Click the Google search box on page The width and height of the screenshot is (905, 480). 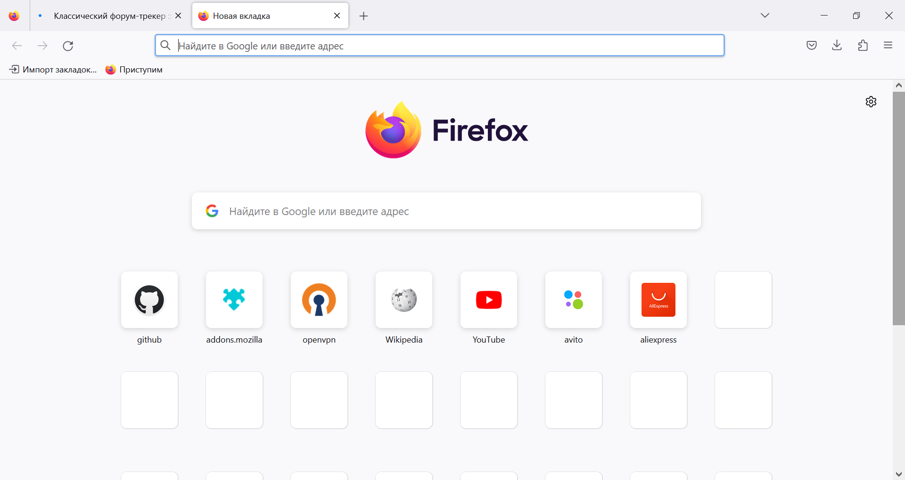tap(446, 211)
